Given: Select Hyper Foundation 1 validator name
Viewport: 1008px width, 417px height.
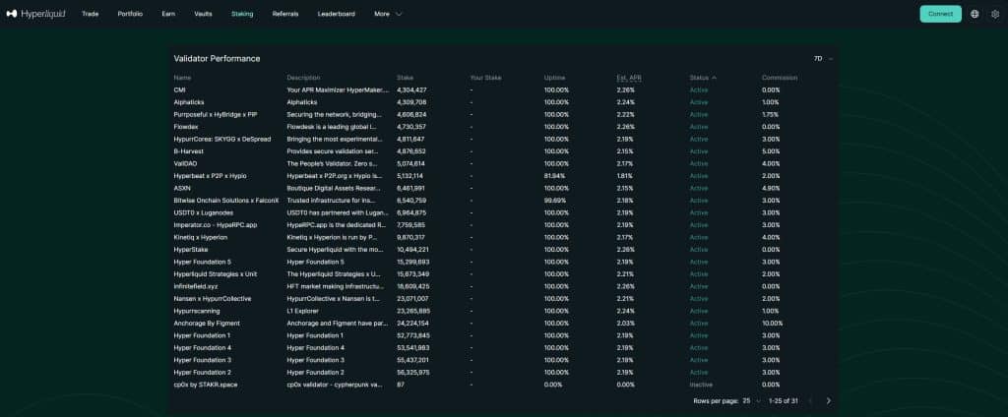Looking at the screenshot, I should click(202, 335).
